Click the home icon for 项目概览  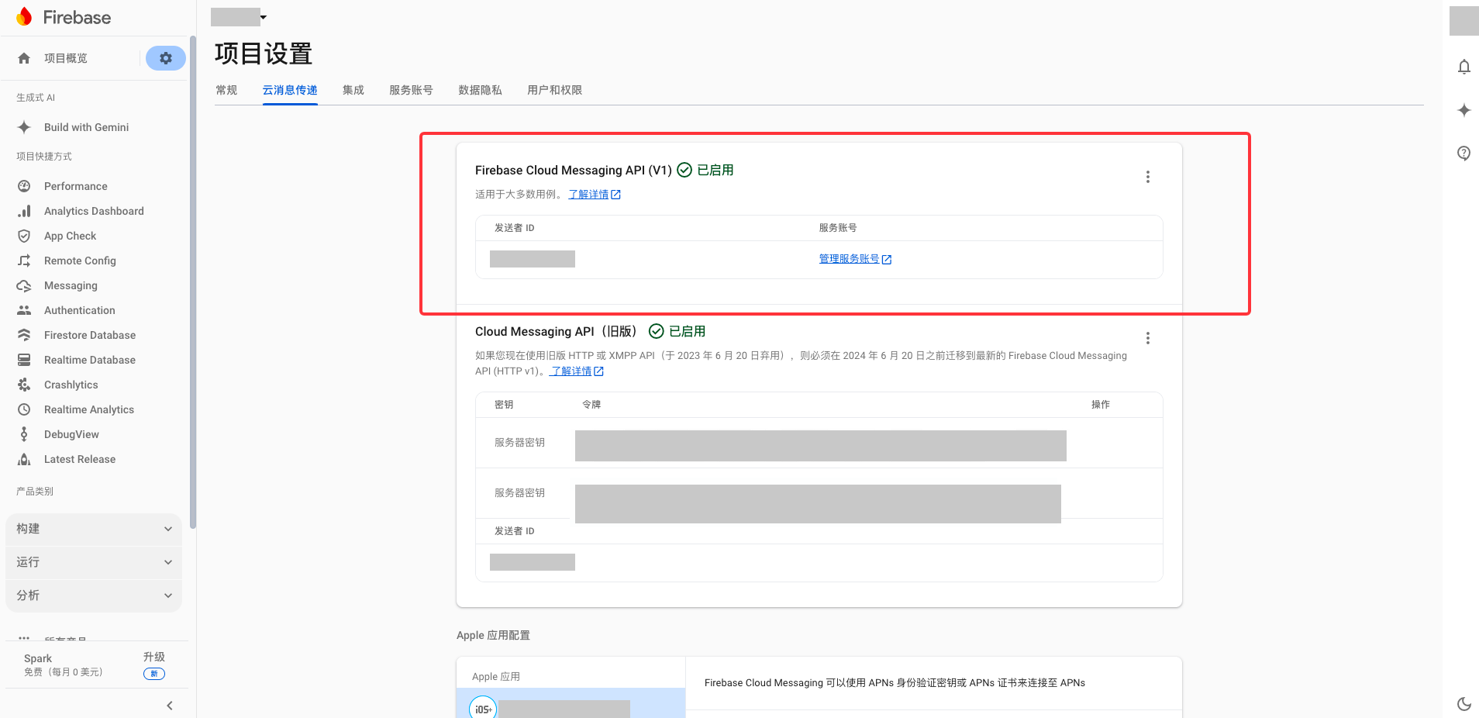[x=24, y=58]
